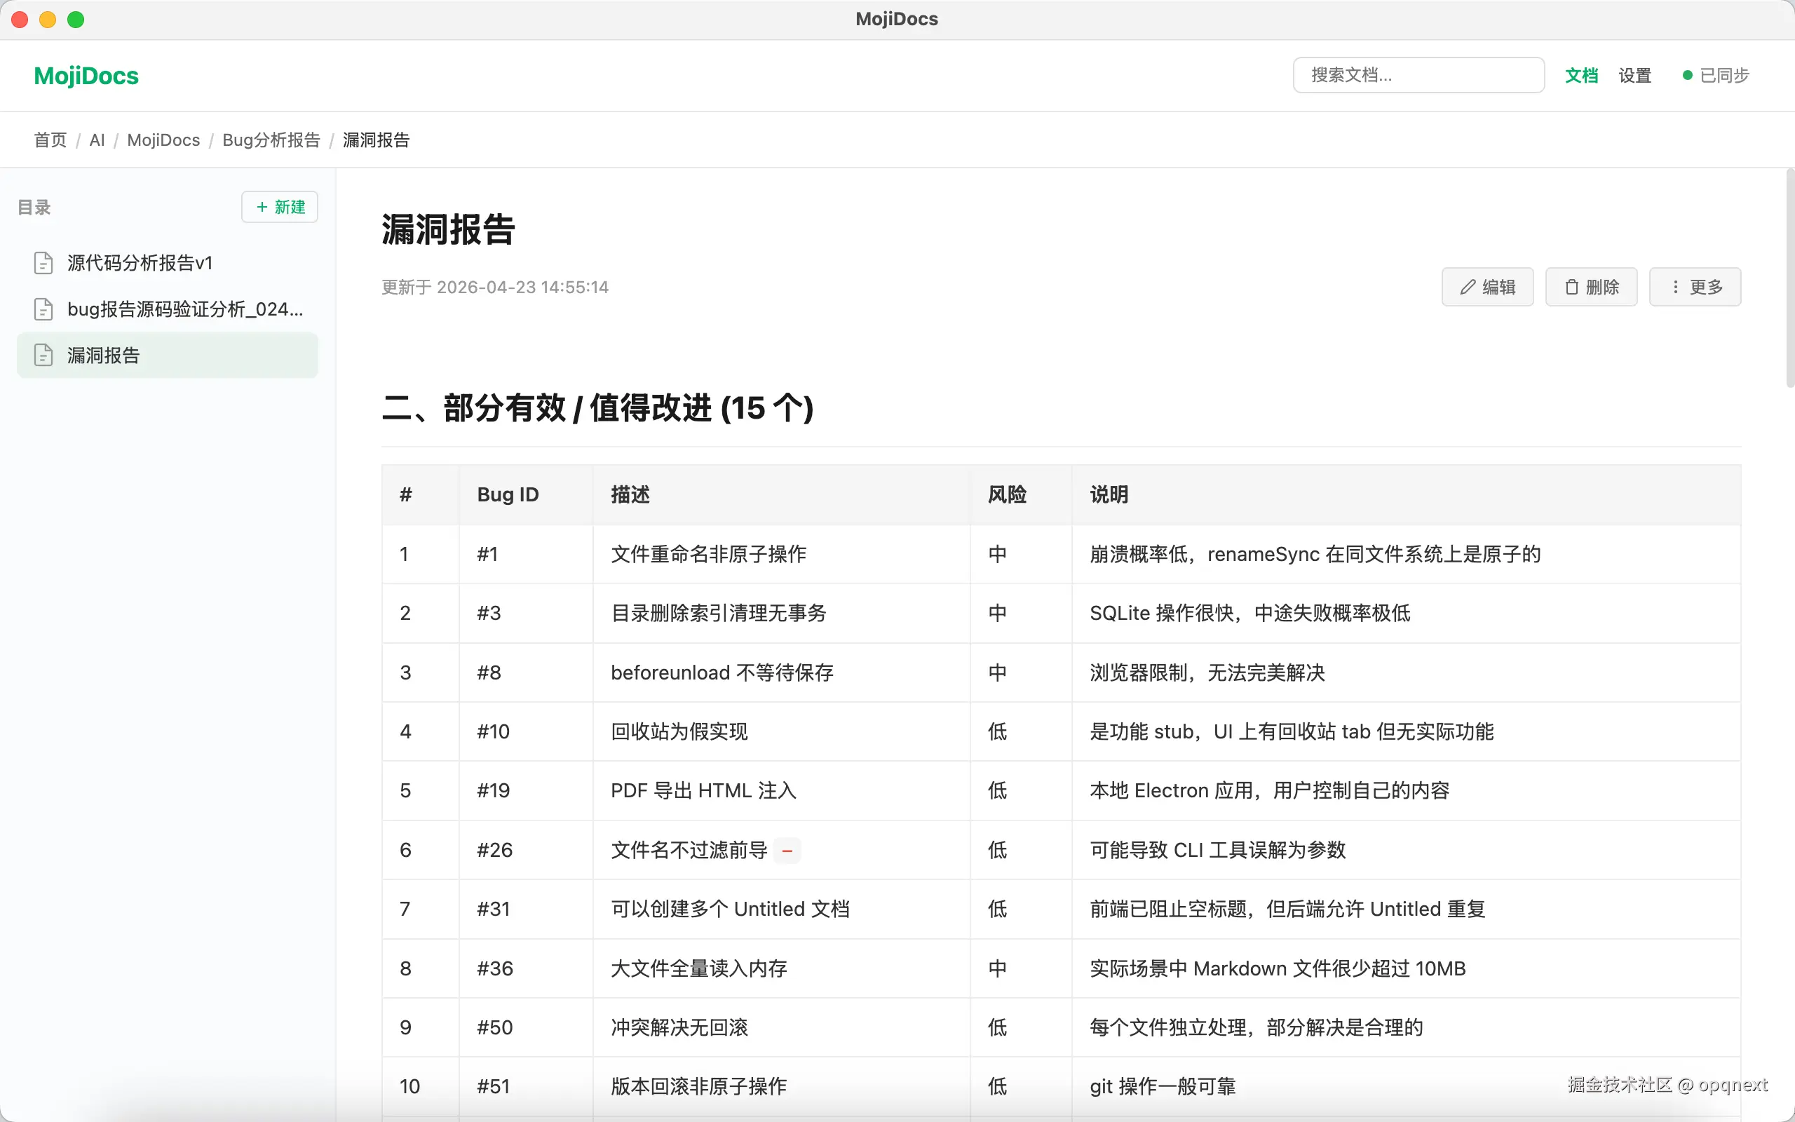Switch to the 文档 tab
The height and width of the screenshot is (1122, 1795).
pyautogui.click(x=1580, y=75)
